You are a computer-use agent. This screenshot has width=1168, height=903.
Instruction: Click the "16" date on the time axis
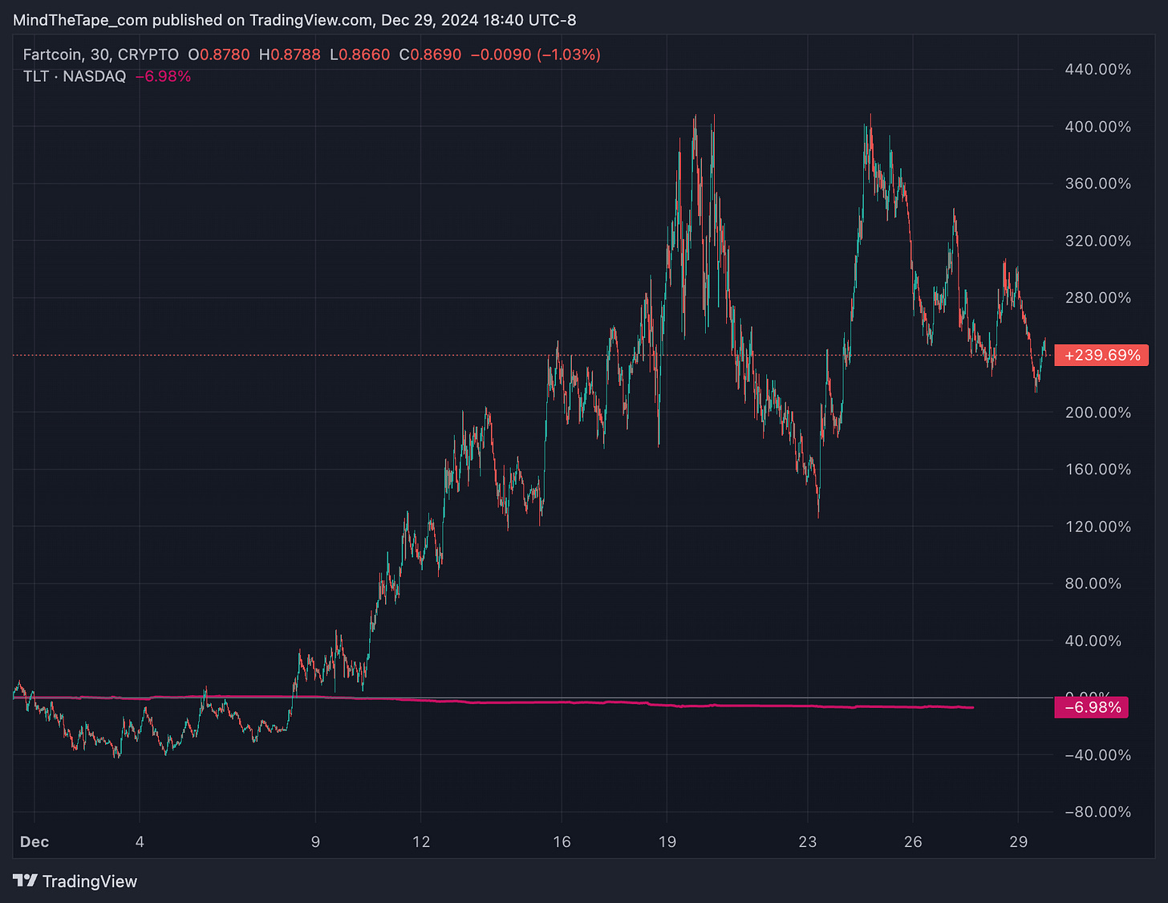pyautogui.click(x=562, y=842)
